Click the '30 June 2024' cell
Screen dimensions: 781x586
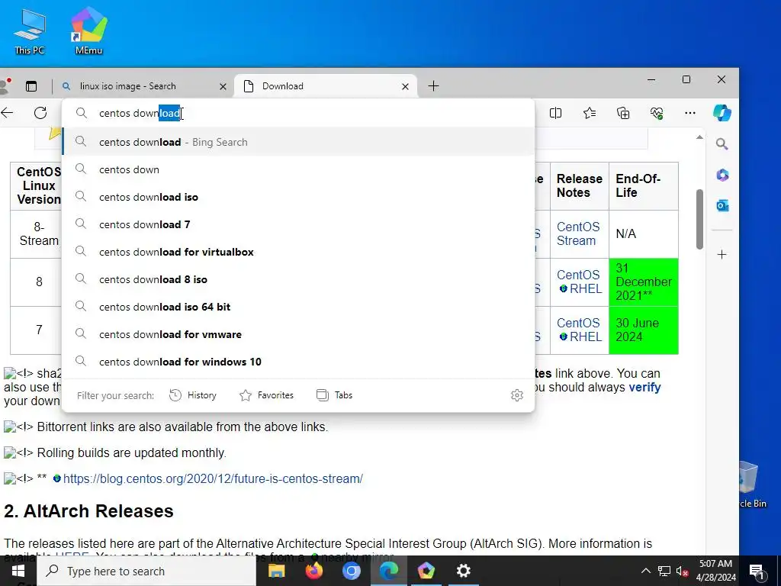tap(644, 330)
